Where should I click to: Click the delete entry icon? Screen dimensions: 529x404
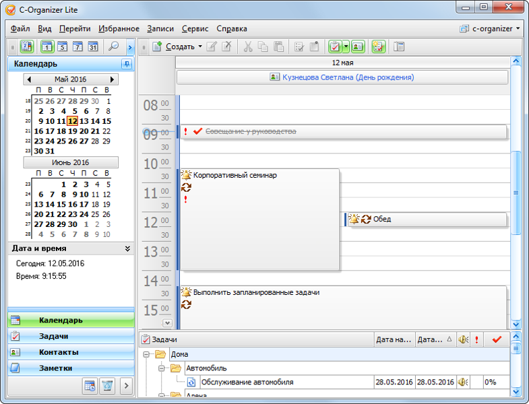pos(226,46)
